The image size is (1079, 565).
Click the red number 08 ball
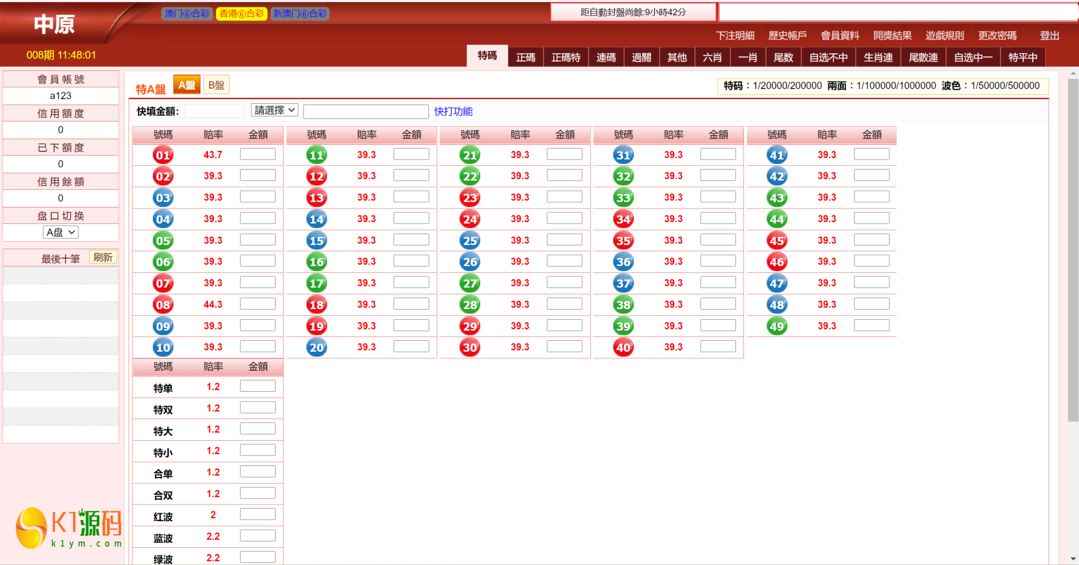[x=163, y=305]
